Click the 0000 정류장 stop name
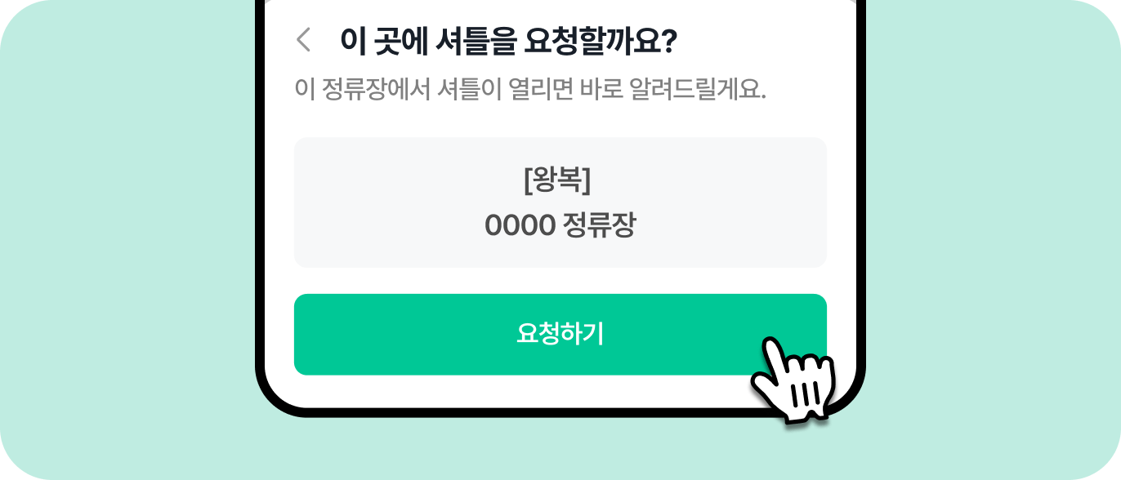The width and height of the screenshot is (1121, 480). [x=560, y=224]
